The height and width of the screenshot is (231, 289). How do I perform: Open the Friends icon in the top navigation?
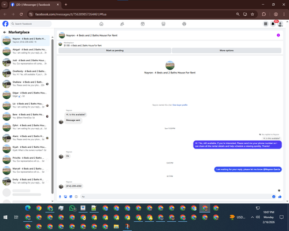[122, 24]
